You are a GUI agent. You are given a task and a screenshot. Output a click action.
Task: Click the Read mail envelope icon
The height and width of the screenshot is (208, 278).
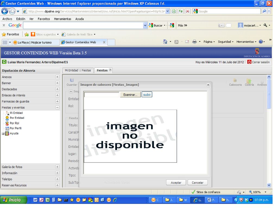tap(187, 42)
